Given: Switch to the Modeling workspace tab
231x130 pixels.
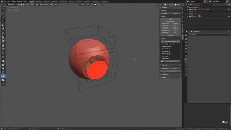Looking at the screenshot, I should [x=39, y=2].
